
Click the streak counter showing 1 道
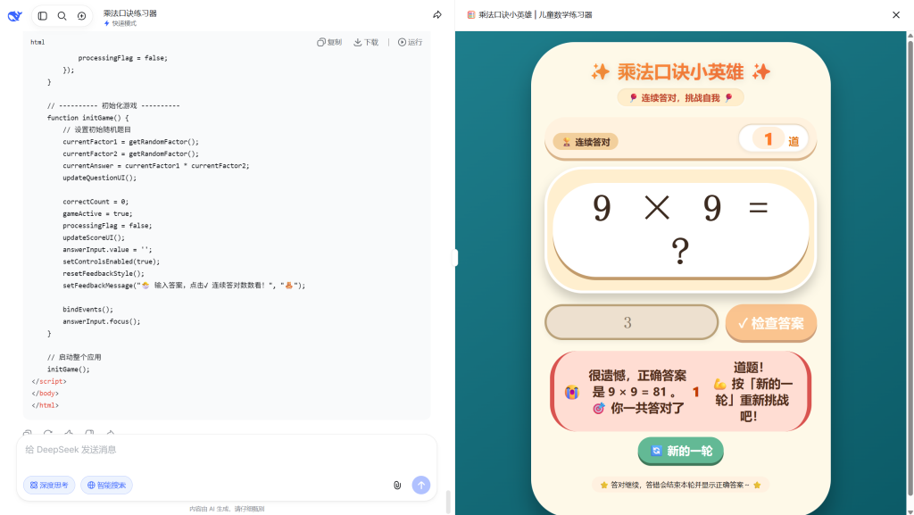[x=774, y=139]
